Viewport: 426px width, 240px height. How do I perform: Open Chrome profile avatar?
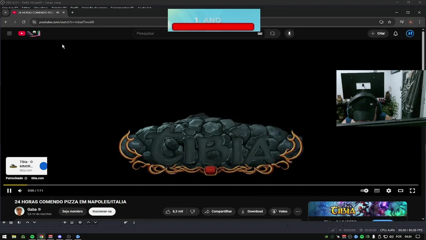pos(411,22)
